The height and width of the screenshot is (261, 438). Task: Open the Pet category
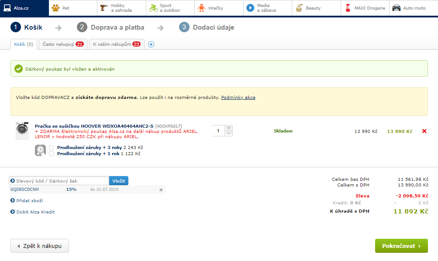73,8
